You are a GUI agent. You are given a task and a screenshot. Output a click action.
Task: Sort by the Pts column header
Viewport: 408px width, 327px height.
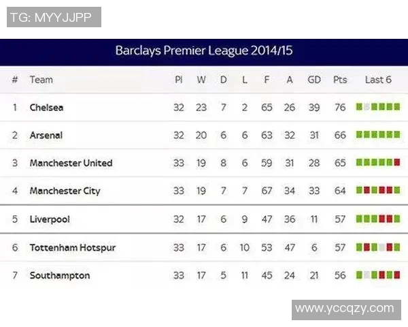pos(340,80)
